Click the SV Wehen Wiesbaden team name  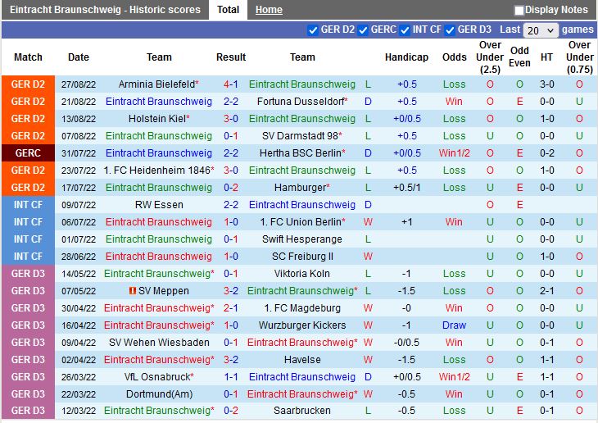[159, 343]
